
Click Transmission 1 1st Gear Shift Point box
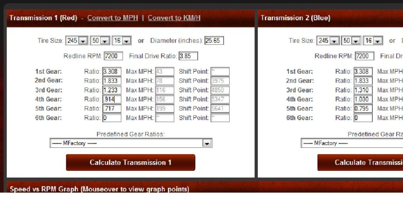(x=220, y=72)
